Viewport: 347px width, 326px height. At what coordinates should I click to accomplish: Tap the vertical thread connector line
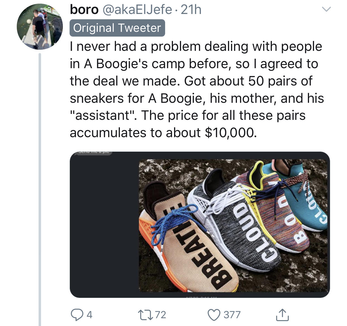(x=40, y=189)
